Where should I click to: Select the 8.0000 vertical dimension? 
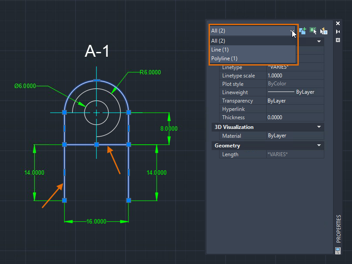[x=169, y=128]
